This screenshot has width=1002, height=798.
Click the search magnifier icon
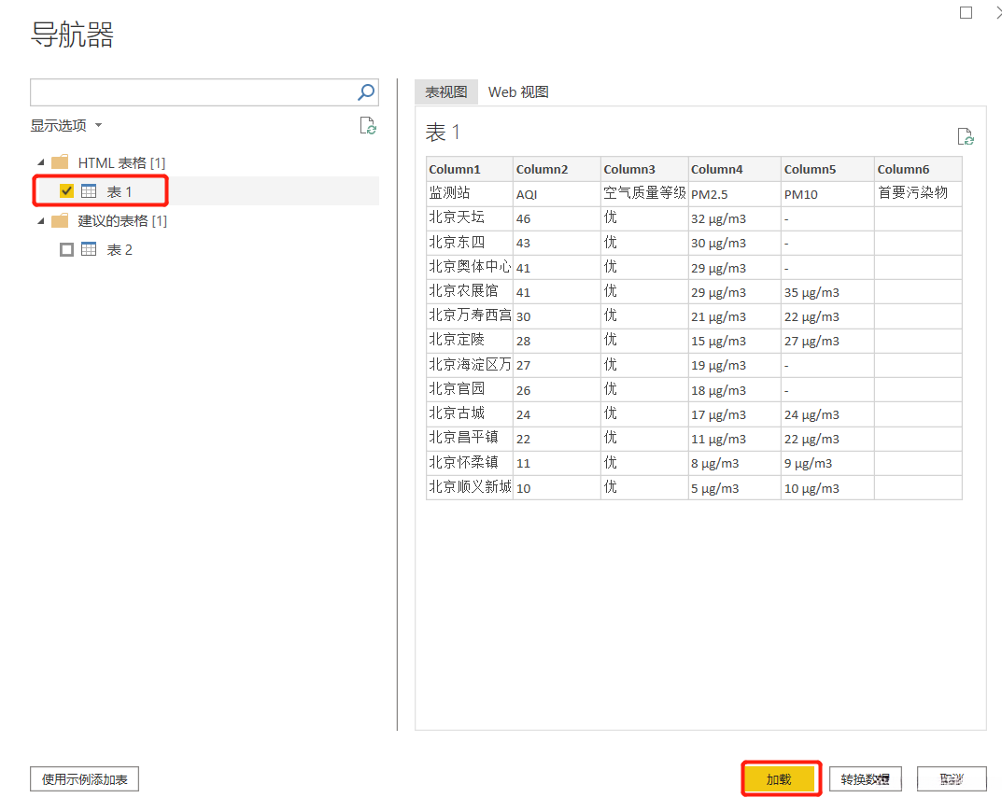(x=366, y=92)
